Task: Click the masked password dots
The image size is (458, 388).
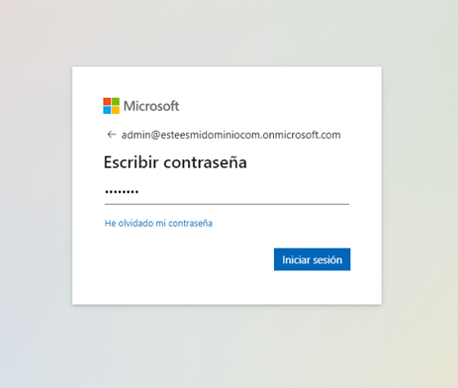Action: [x=122, y=192]
